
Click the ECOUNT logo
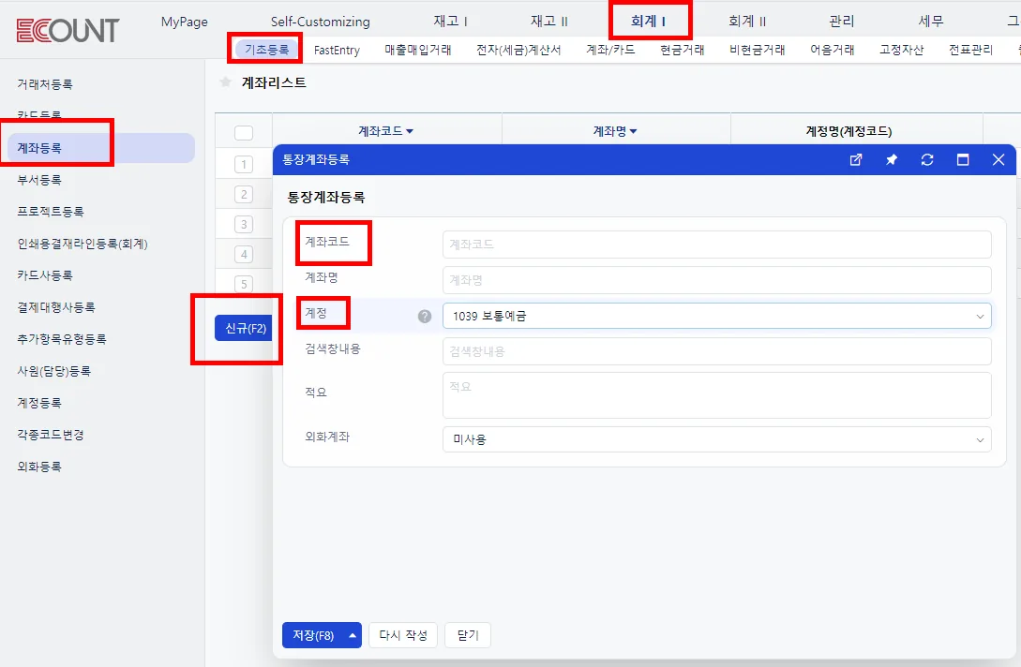tap(68, 30)
